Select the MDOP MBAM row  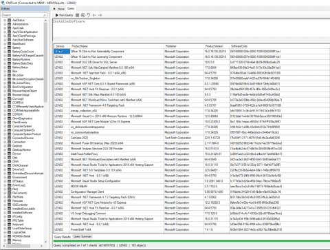coord(192,187)
